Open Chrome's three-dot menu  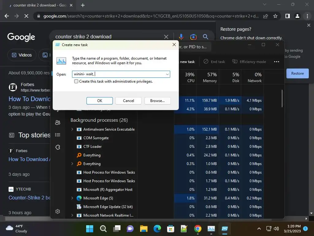click(x=307, y=16)
